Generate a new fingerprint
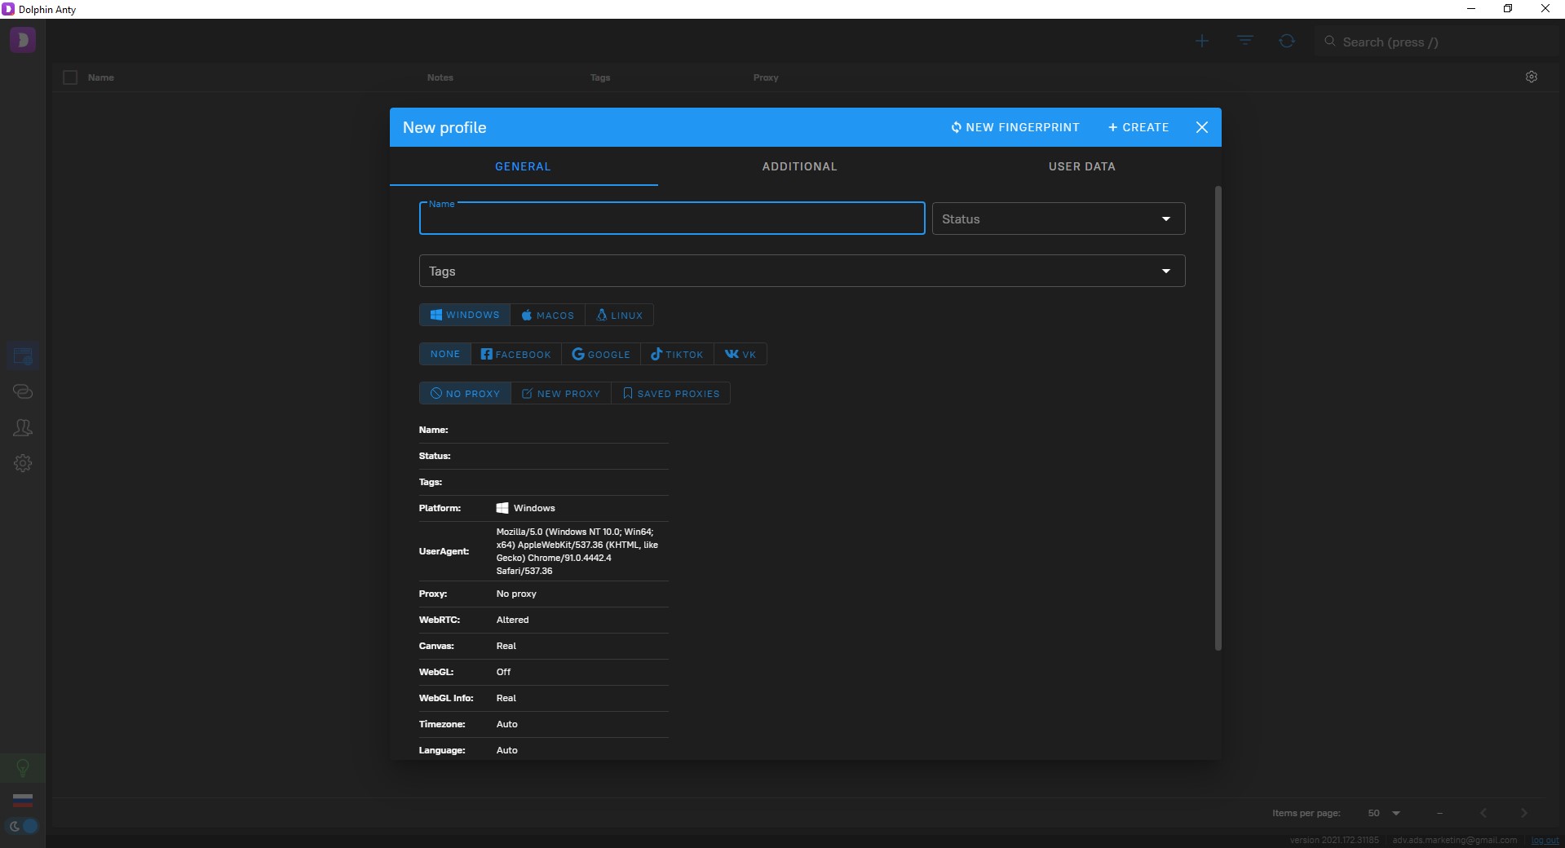The width and height of the screenshot is (1565, 848). [x=1015, y=127]
